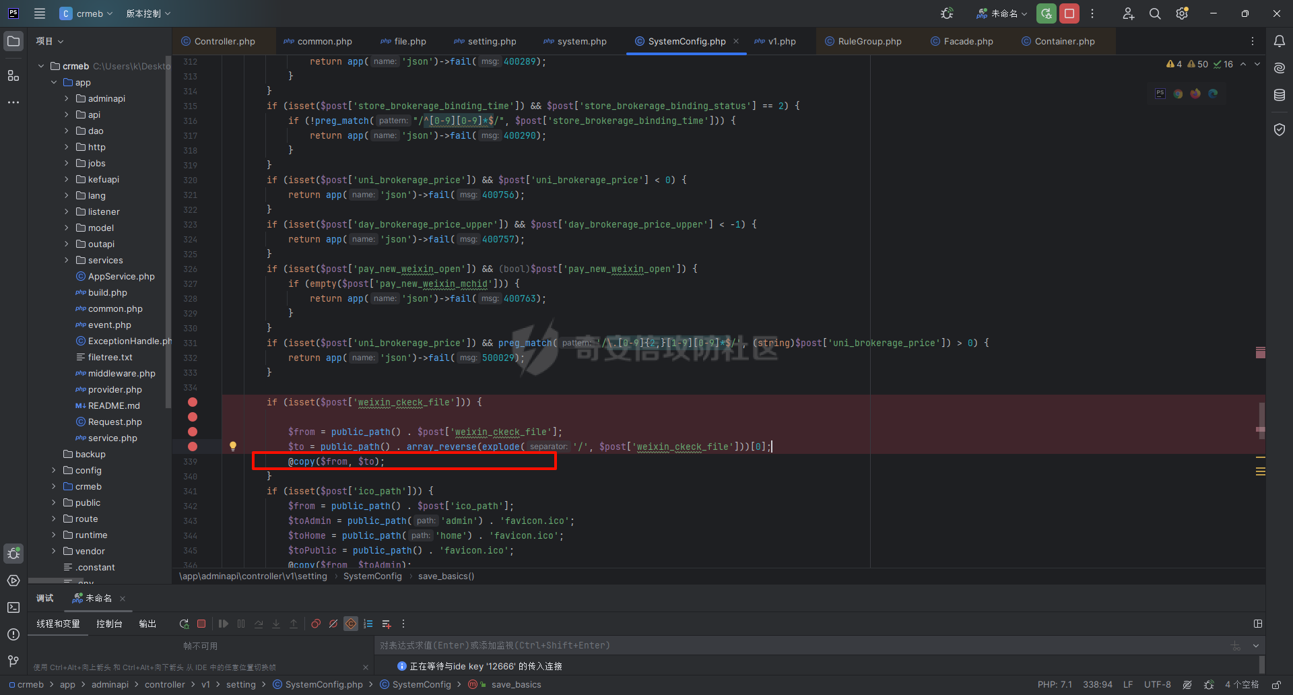Expand the vendor folder
Image resolution: width=1293 pixels, height=695 pixels.
click(x=54, y=551)
